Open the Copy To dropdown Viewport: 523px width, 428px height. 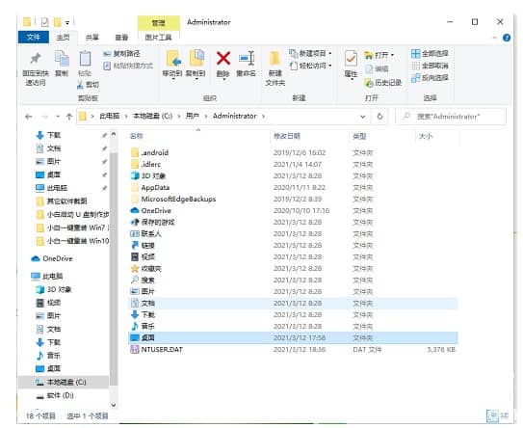(196, 78)
